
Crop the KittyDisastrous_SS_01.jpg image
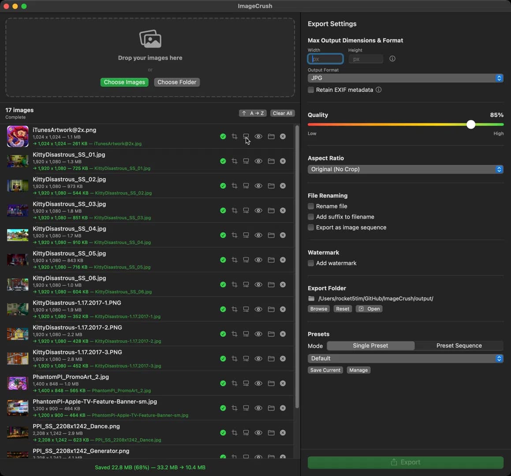pos(234,161)
